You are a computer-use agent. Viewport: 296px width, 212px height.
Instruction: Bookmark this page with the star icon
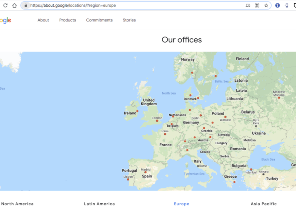266,6
